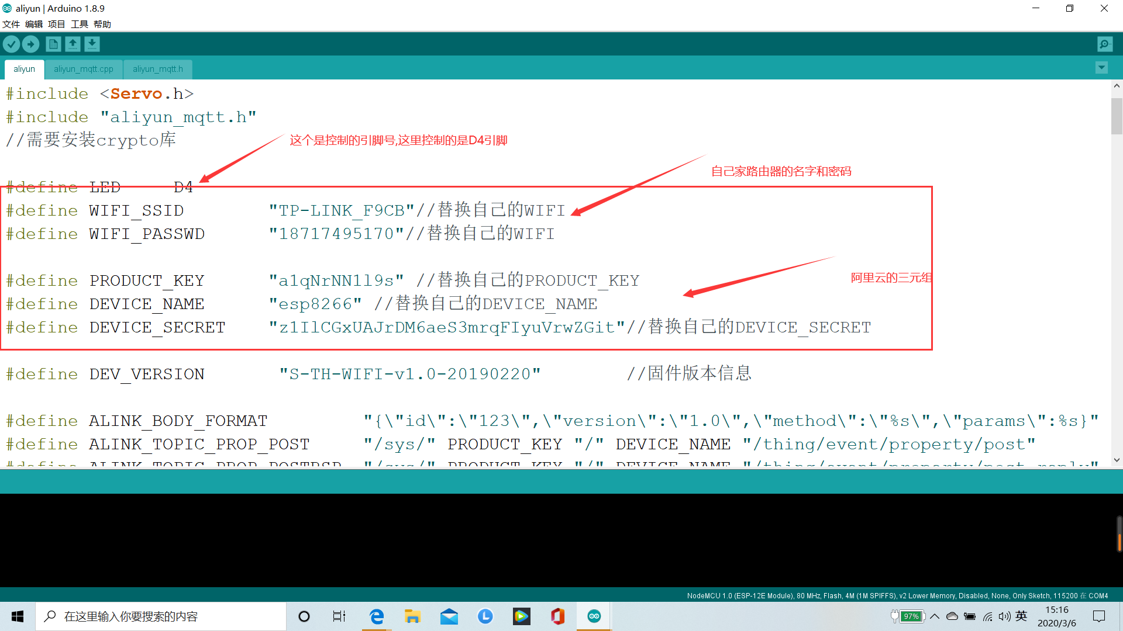Toggle the 英 input method indicator
This screenshot has height=631, width=1123.
[1021, 616]
